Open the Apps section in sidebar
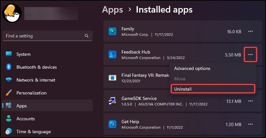Viewport: 266px width, 138px height. pyautogui.click(x=22, y=106)
